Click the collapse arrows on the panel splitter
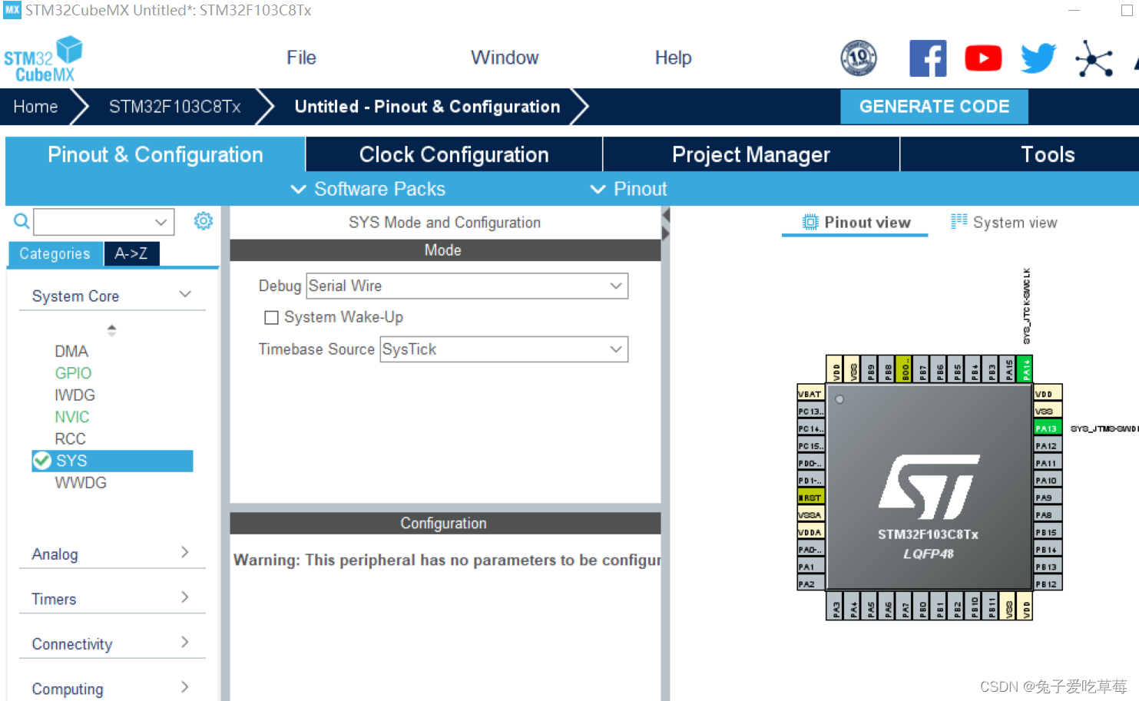1139x701 pixels. pos(666,223)
